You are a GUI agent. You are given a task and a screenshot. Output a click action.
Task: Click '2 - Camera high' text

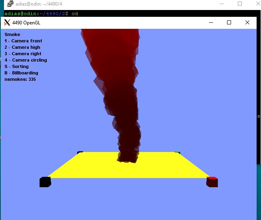(x=22, y=47)
